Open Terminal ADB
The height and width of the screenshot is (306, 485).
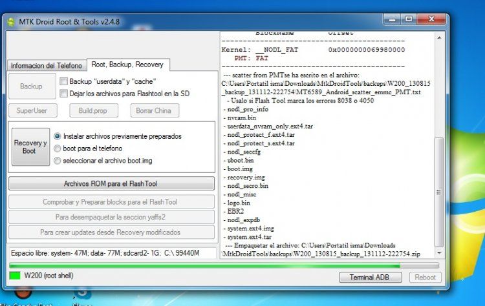371,278
